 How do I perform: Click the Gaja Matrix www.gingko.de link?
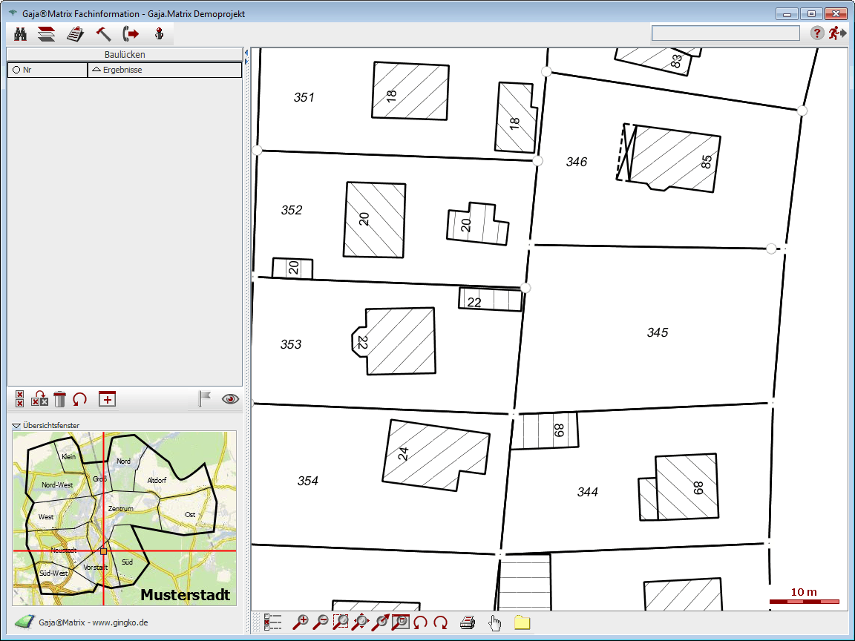point(93,622)
